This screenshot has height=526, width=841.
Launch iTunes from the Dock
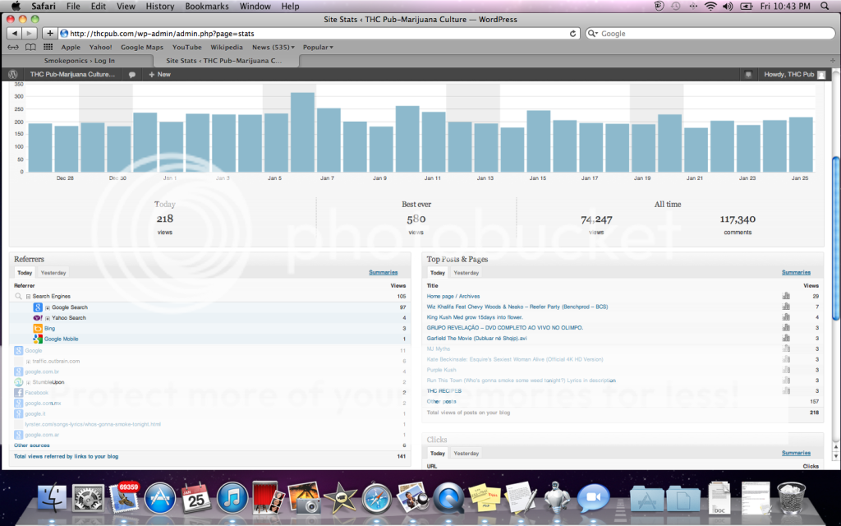[233, 496]
